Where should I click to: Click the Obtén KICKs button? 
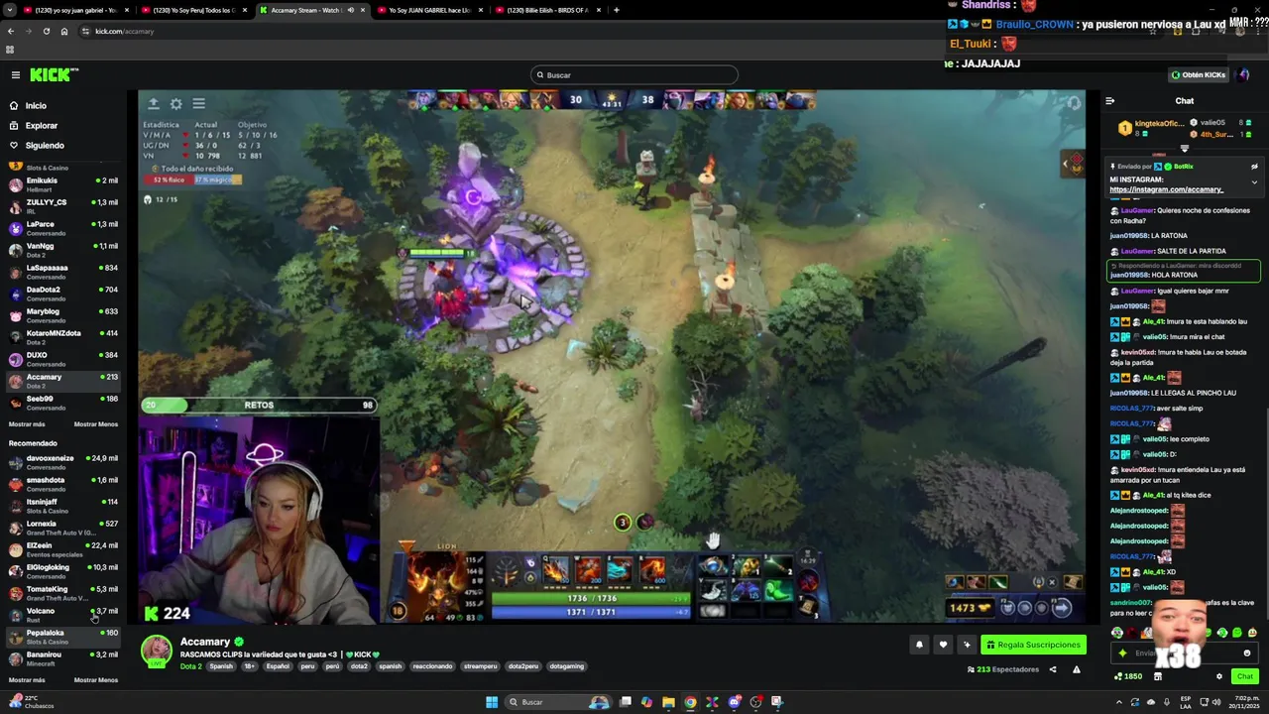[1199, 74]
